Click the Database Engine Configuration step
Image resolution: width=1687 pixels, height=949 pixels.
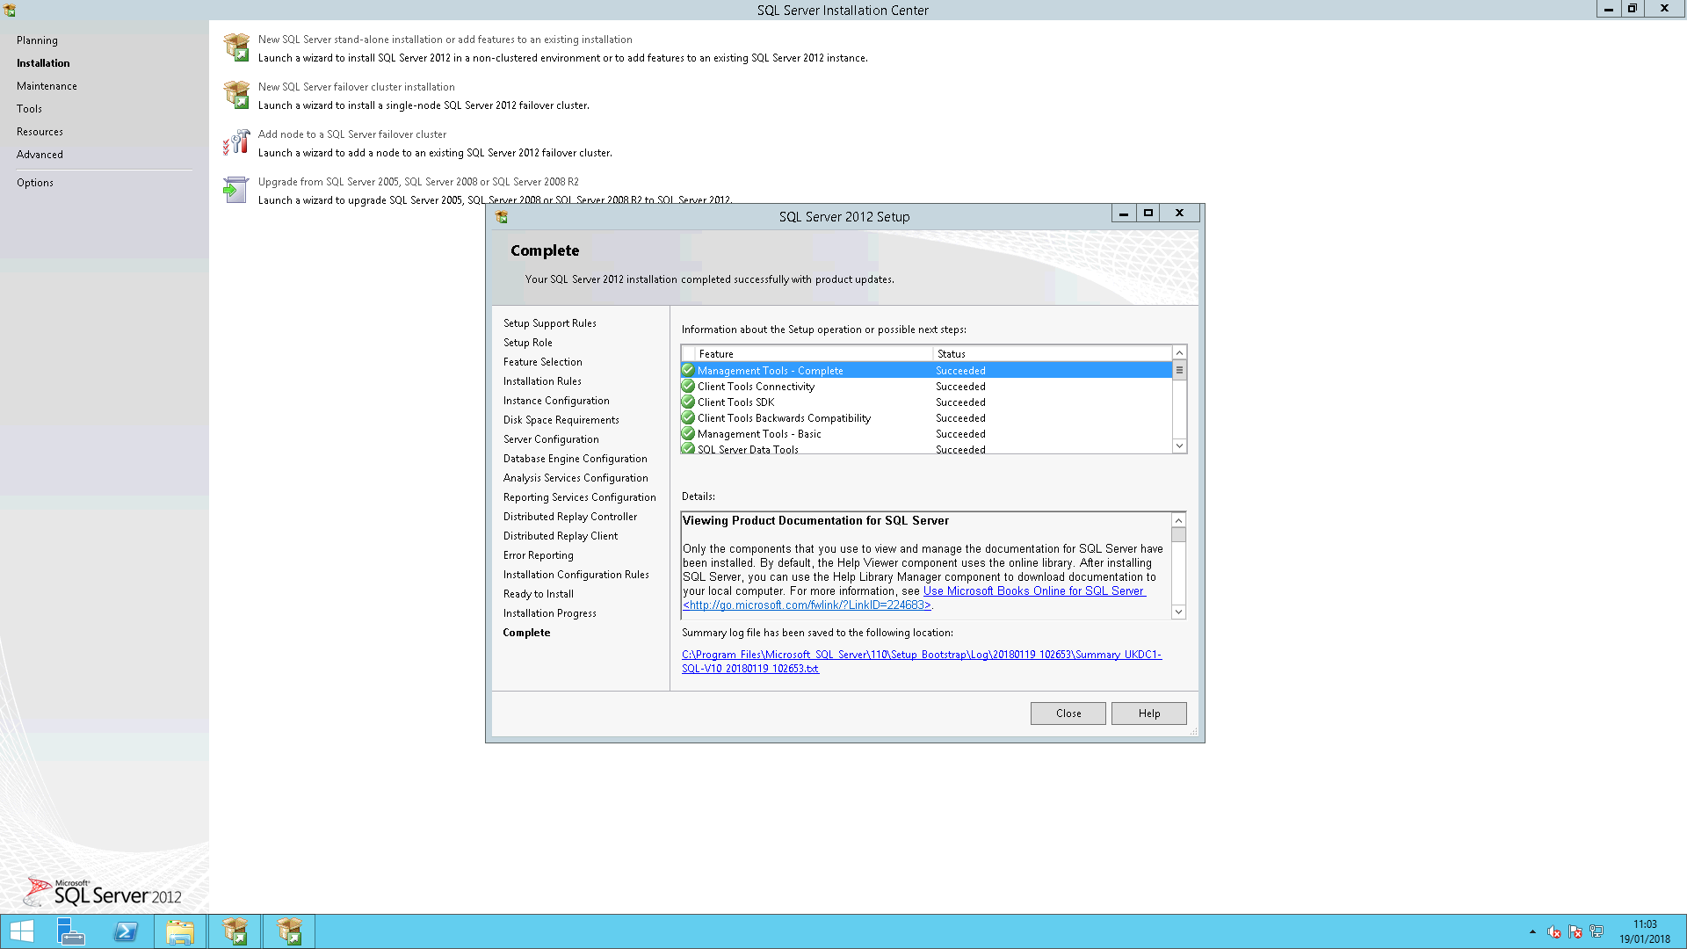575,459
